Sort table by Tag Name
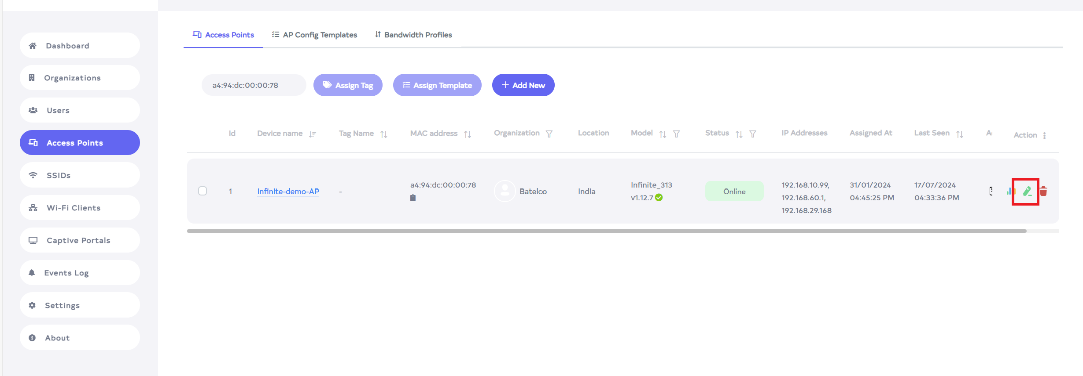The height and width of the screenshot is (376, 1083). click(383, 134)
